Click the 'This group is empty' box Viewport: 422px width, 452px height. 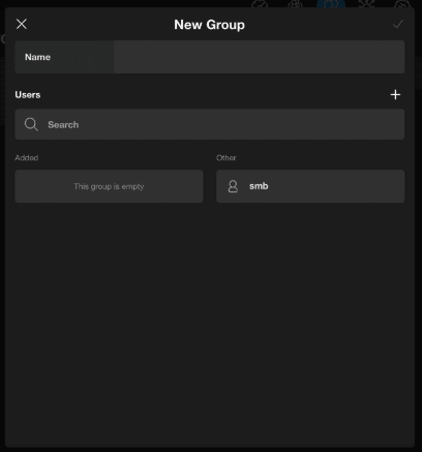tap(109, 186)
